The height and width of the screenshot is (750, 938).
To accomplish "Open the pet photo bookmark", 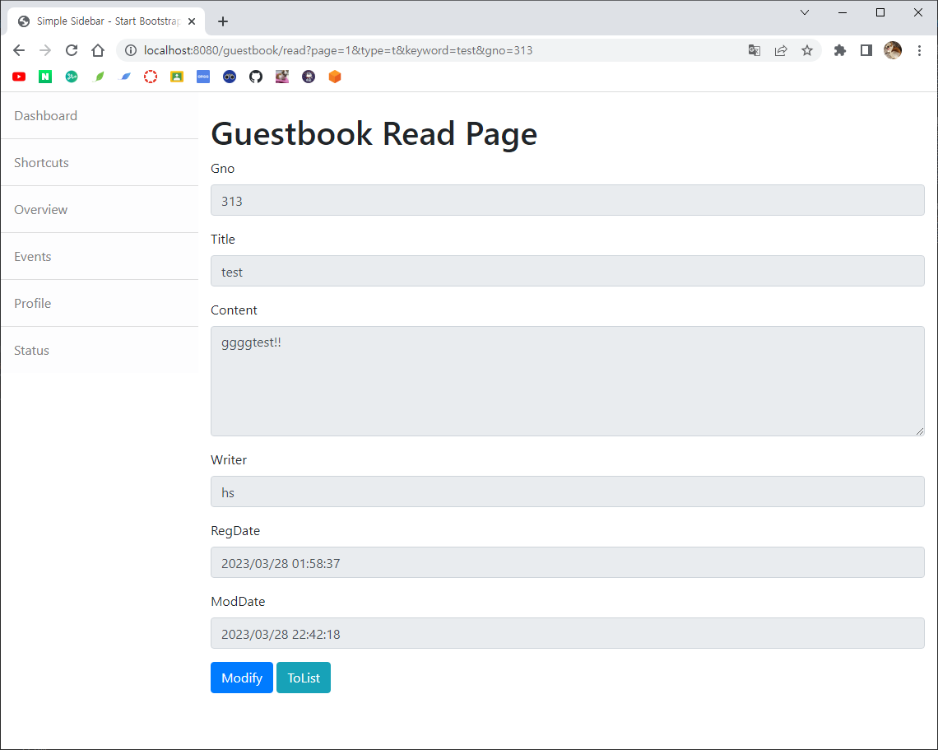I will [x=282, y=77].
